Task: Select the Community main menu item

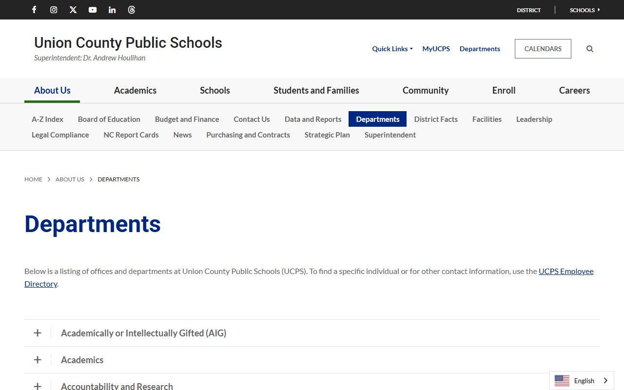Action: click(x=426, y=90)
